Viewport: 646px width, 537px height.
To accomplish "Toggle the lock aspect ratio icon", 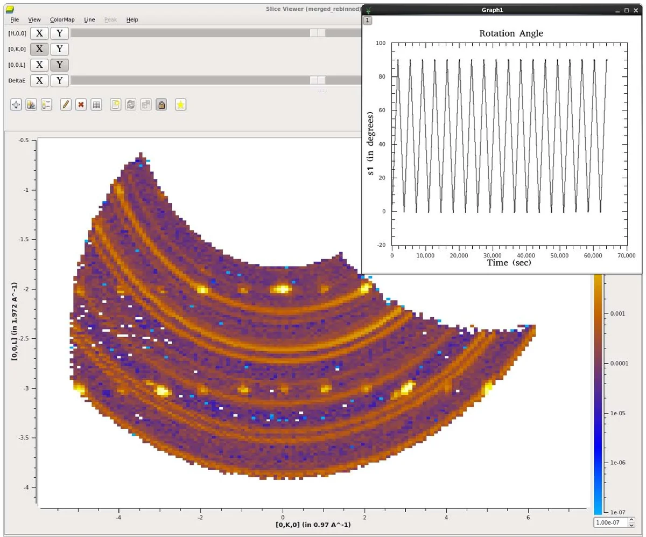I will coord(162,104).
